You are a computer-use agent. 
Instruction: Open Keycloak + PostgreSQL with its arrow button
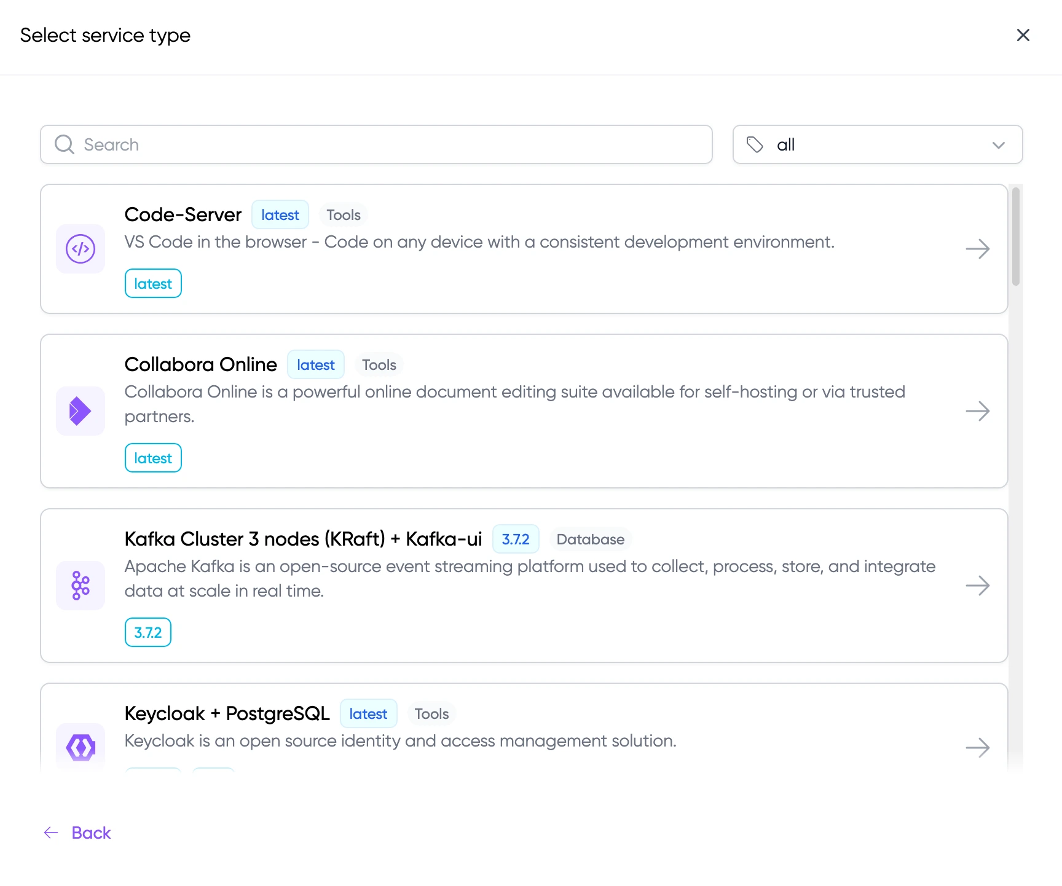[977, 748]
